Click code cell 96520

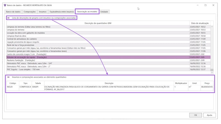(13, 88)
